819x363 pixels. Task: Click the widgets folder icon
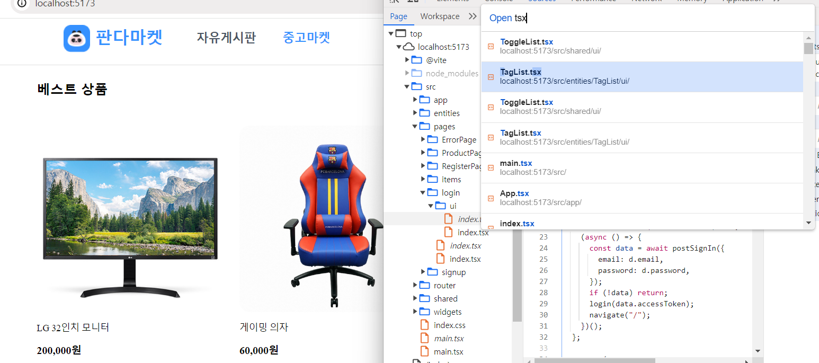tap(425, 312)
